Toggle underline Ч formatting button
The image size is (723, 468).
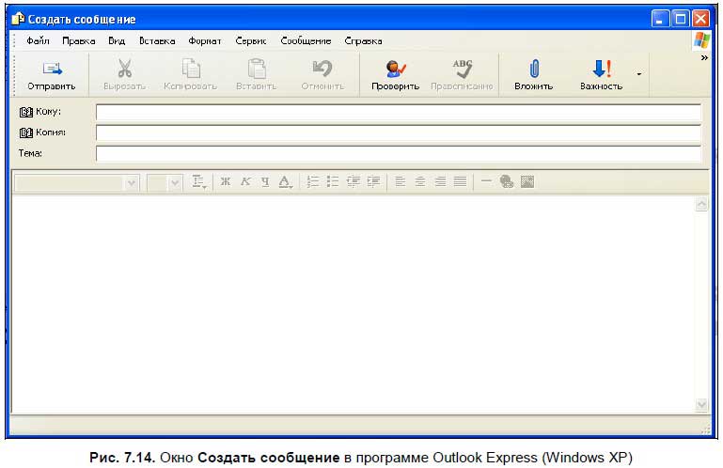[x=265, y=181]
